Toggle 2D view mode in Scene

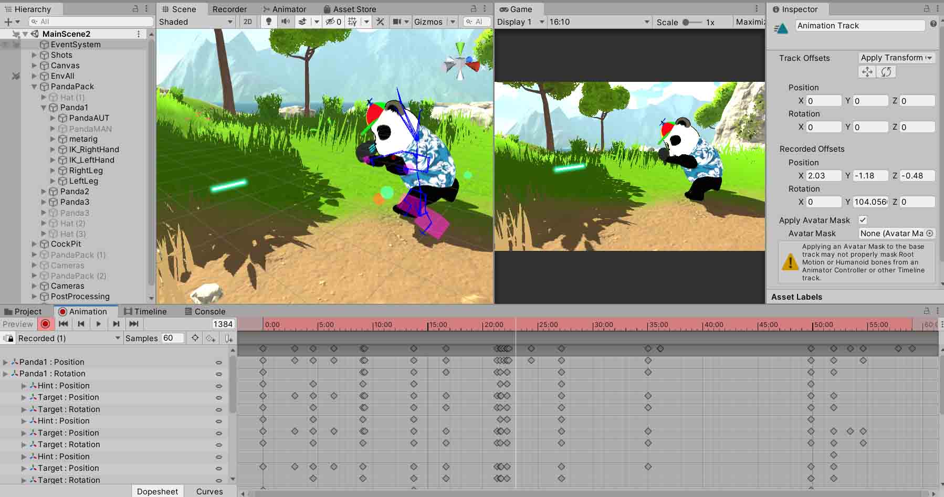click(x=248, y=22)
